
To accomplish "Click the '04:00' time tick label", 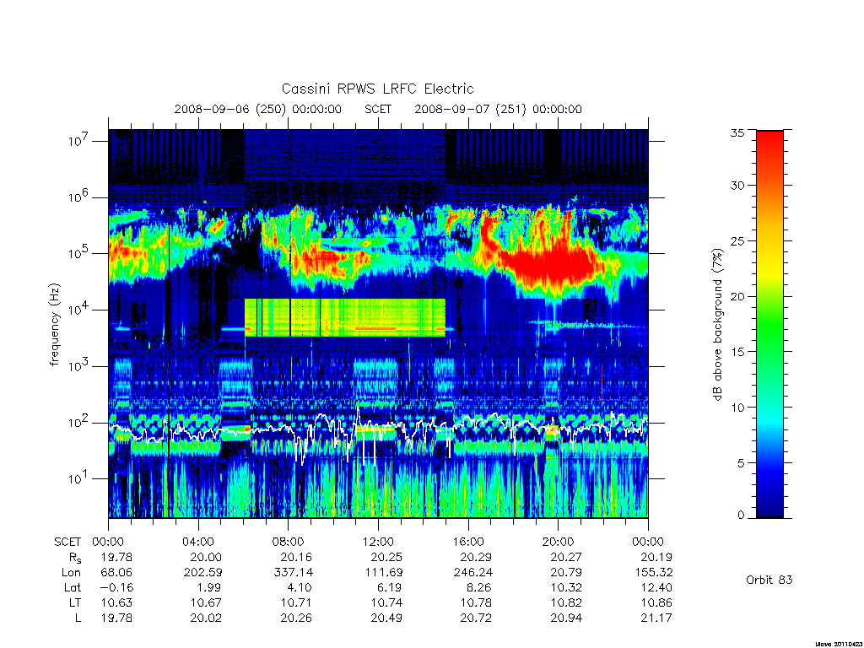I will (x=197, y=542).
